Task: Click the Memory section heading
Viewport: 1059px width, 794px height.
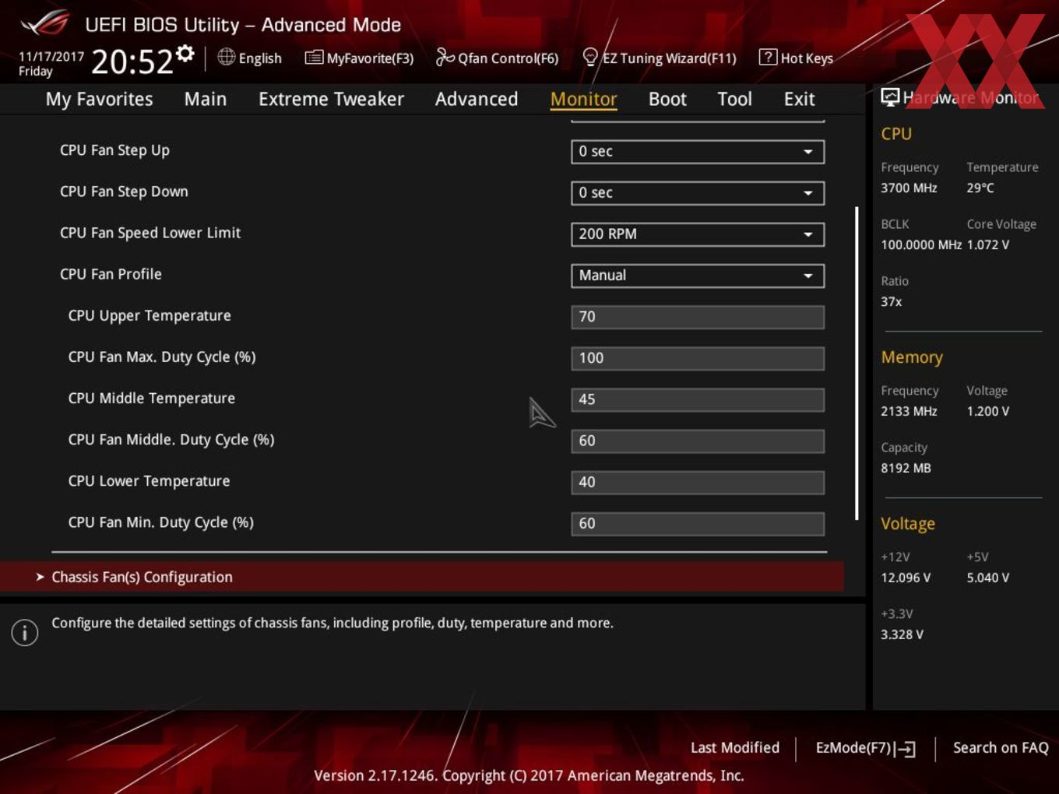Action: pyautogui.click(x=912, y=357)
